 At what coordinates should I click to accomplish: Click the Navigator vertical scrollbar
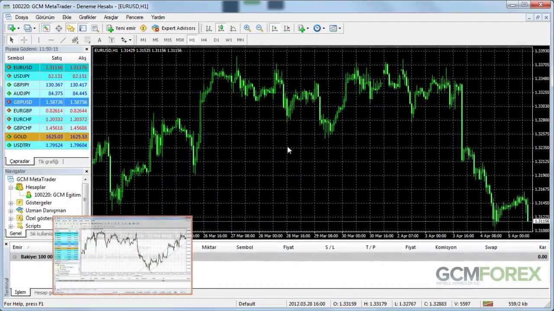(85, 200)
